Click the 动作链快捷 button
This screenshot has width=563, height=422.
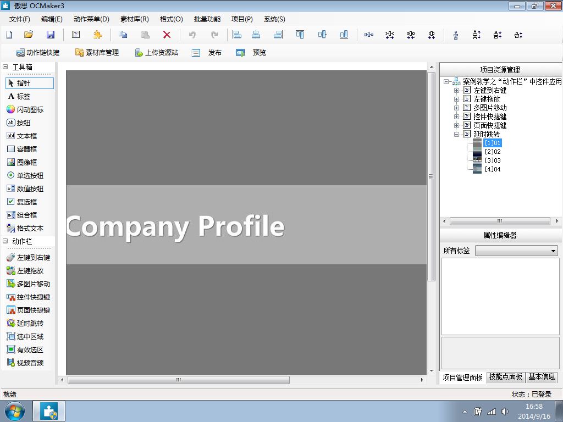pos(38,53)
